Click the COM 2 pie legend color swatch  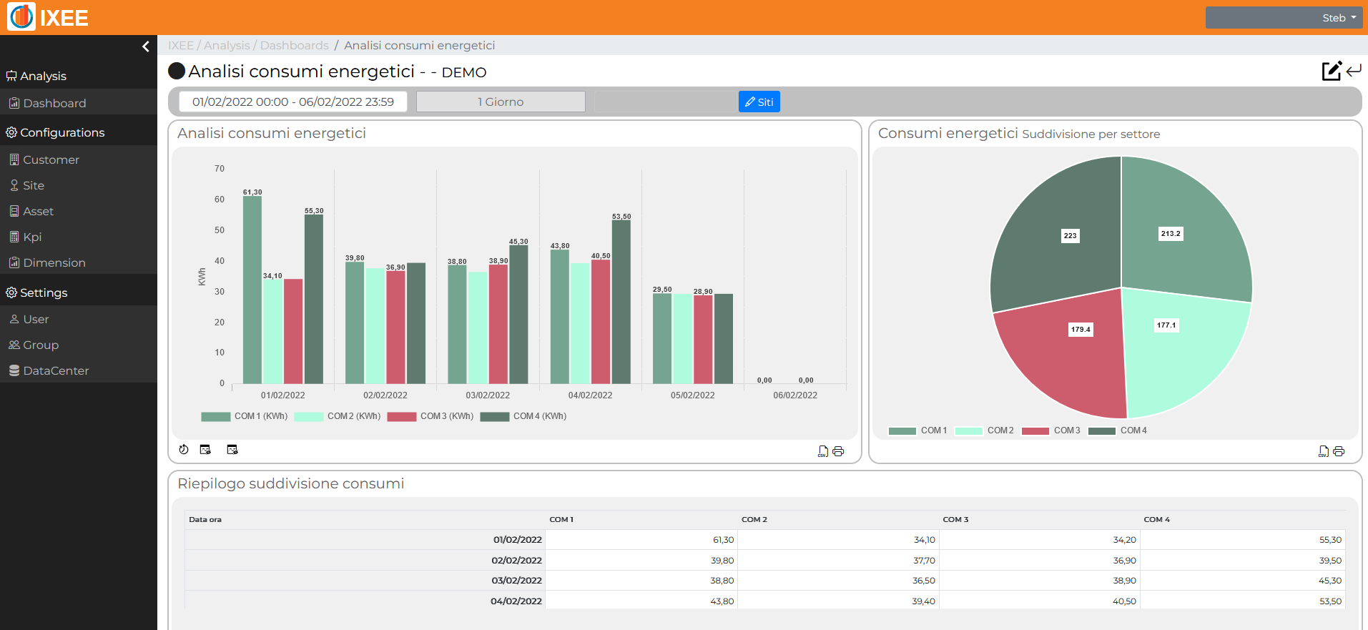point(969,430)
